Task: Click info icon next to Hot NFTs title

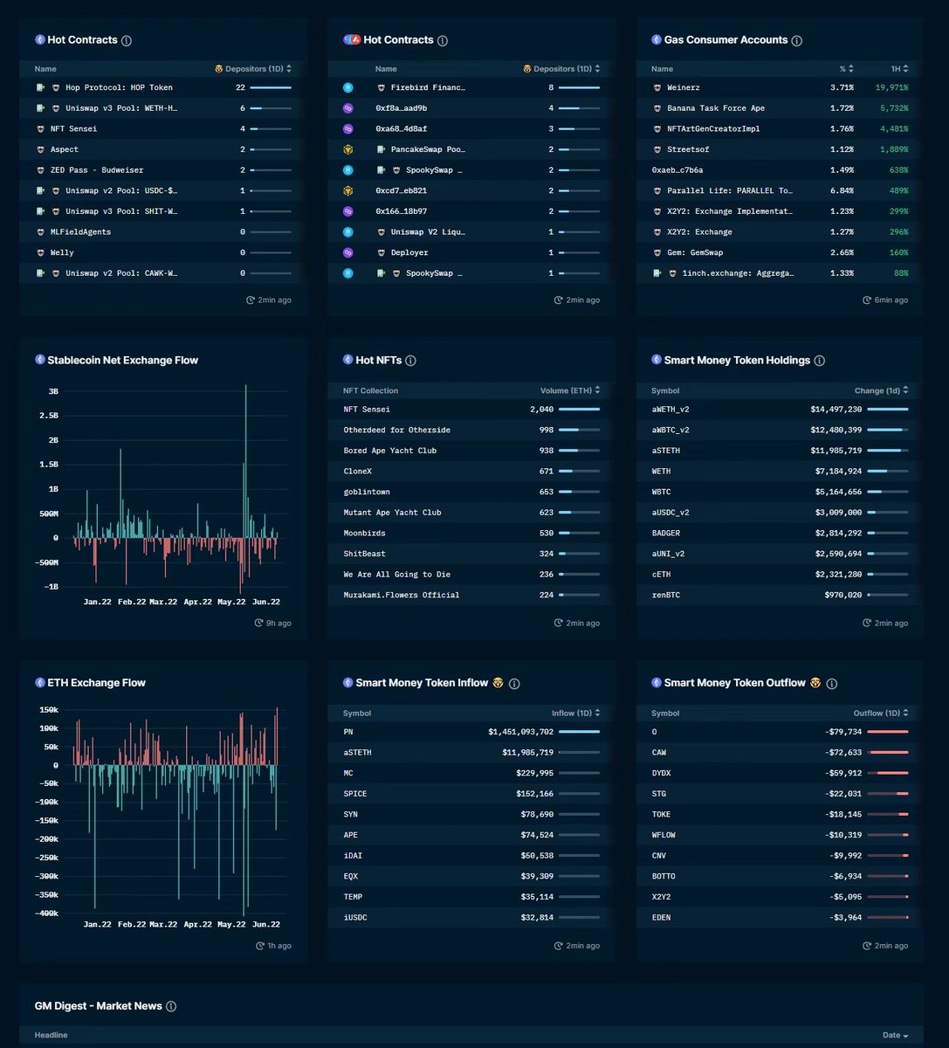Action: coord(410,361)
